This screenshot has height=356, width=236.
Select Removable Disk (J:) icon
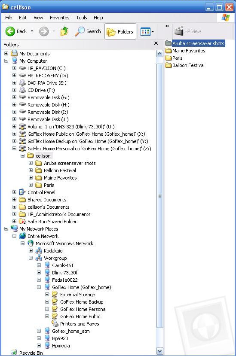pyautogui.click(x=22, y=119)
